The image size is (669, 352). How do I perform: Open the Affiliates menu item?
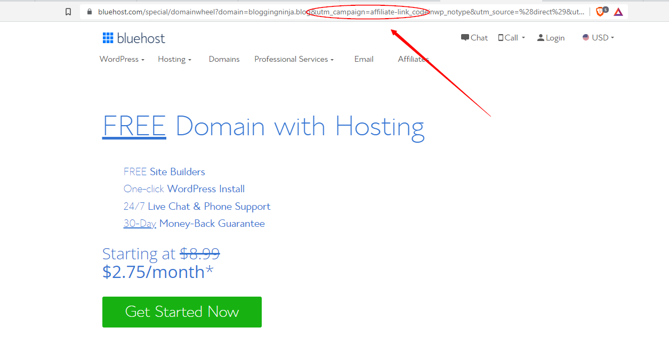[x=413, y=59]
